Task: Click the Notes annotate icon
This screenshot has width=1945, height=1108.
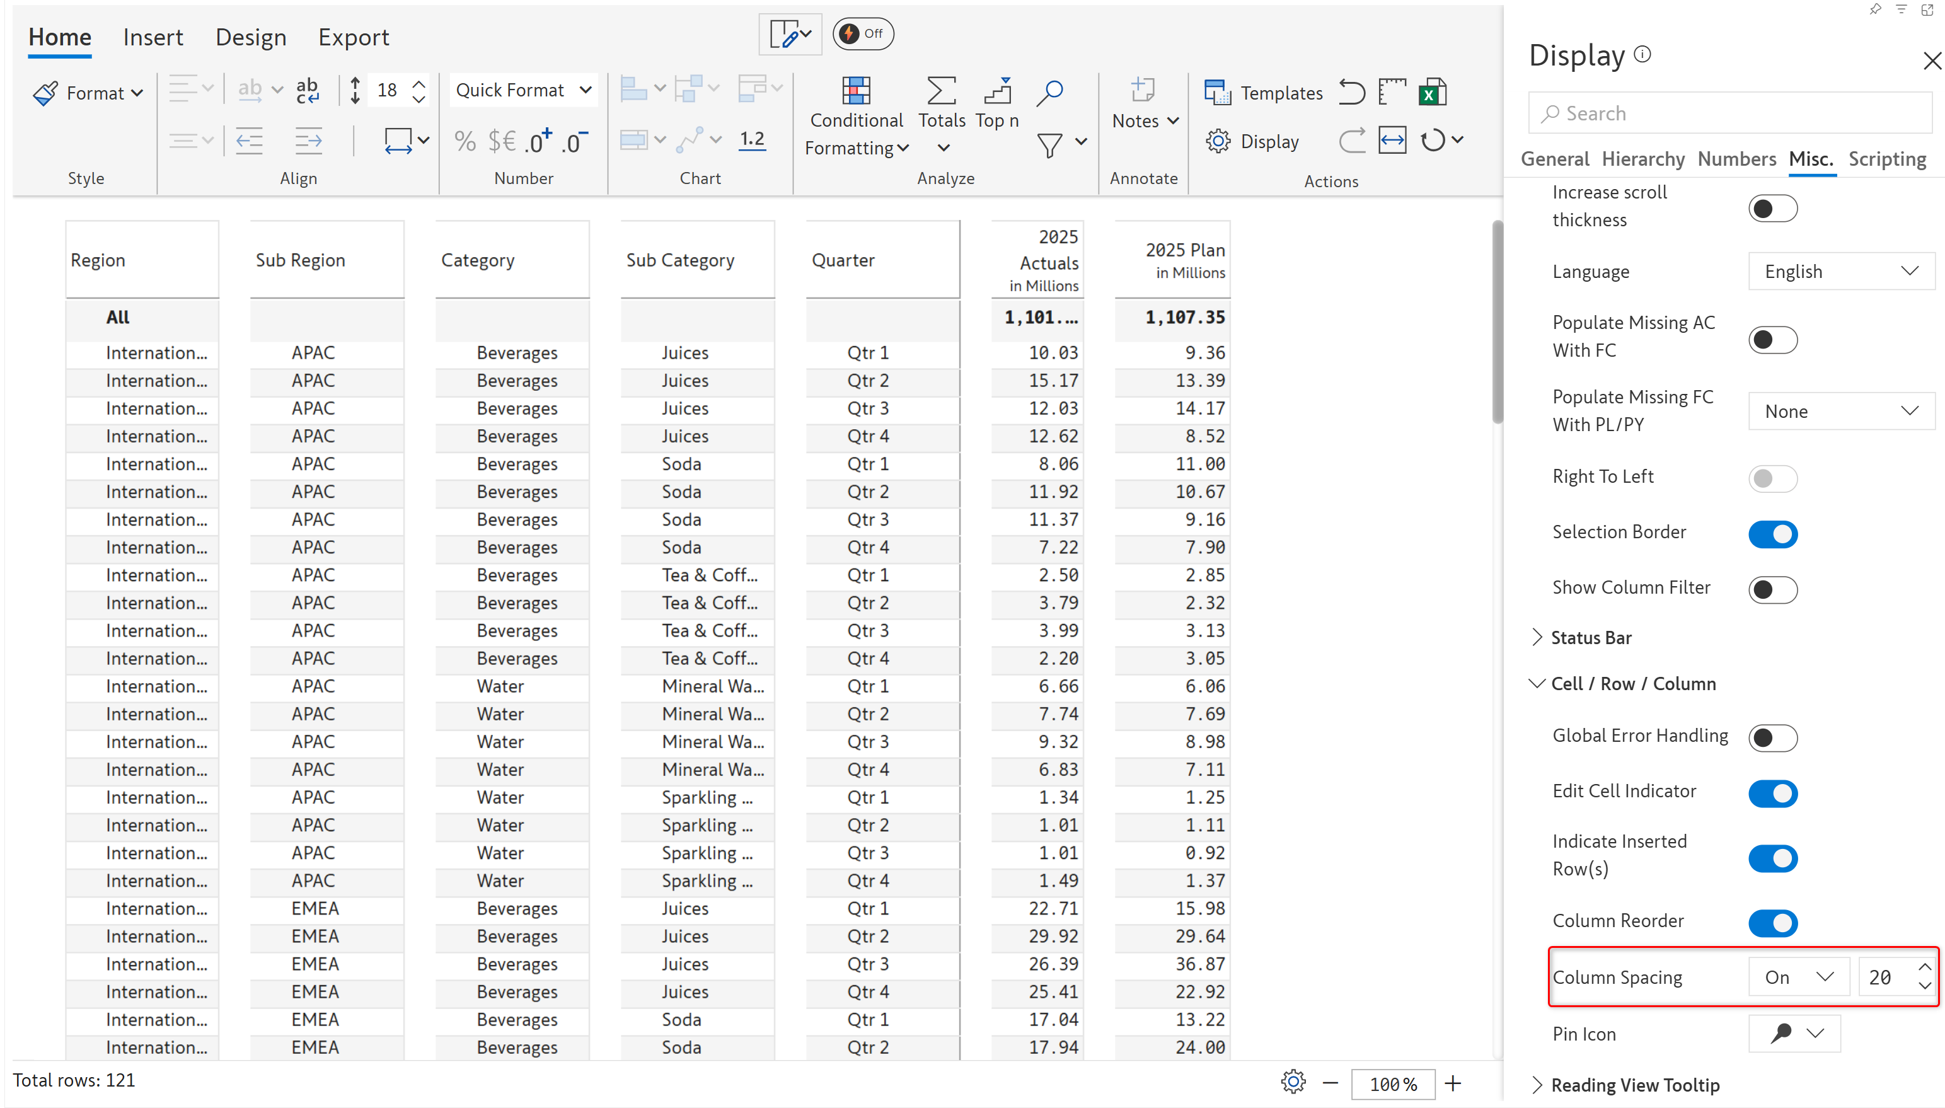Action: click(x=1142, y=91)
